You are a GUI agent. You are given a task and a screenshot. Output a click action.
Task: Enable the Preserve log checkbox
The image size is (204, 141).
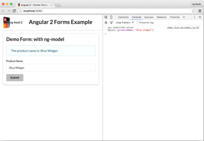click(x=137, y=22)
